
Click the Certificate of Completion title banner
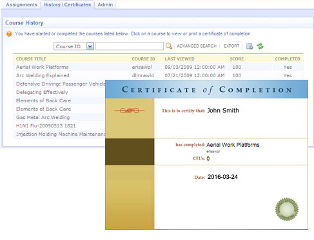tap(206, 89)
